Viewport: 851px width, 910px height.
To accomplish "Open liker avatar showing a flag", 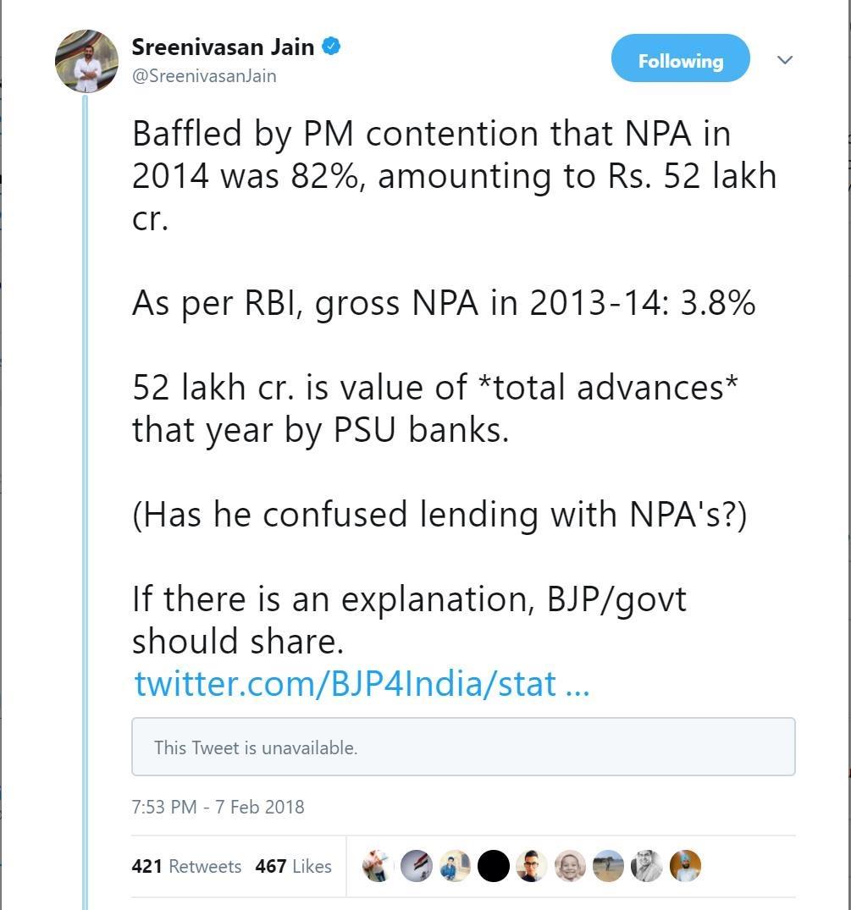I will (417, 866).
